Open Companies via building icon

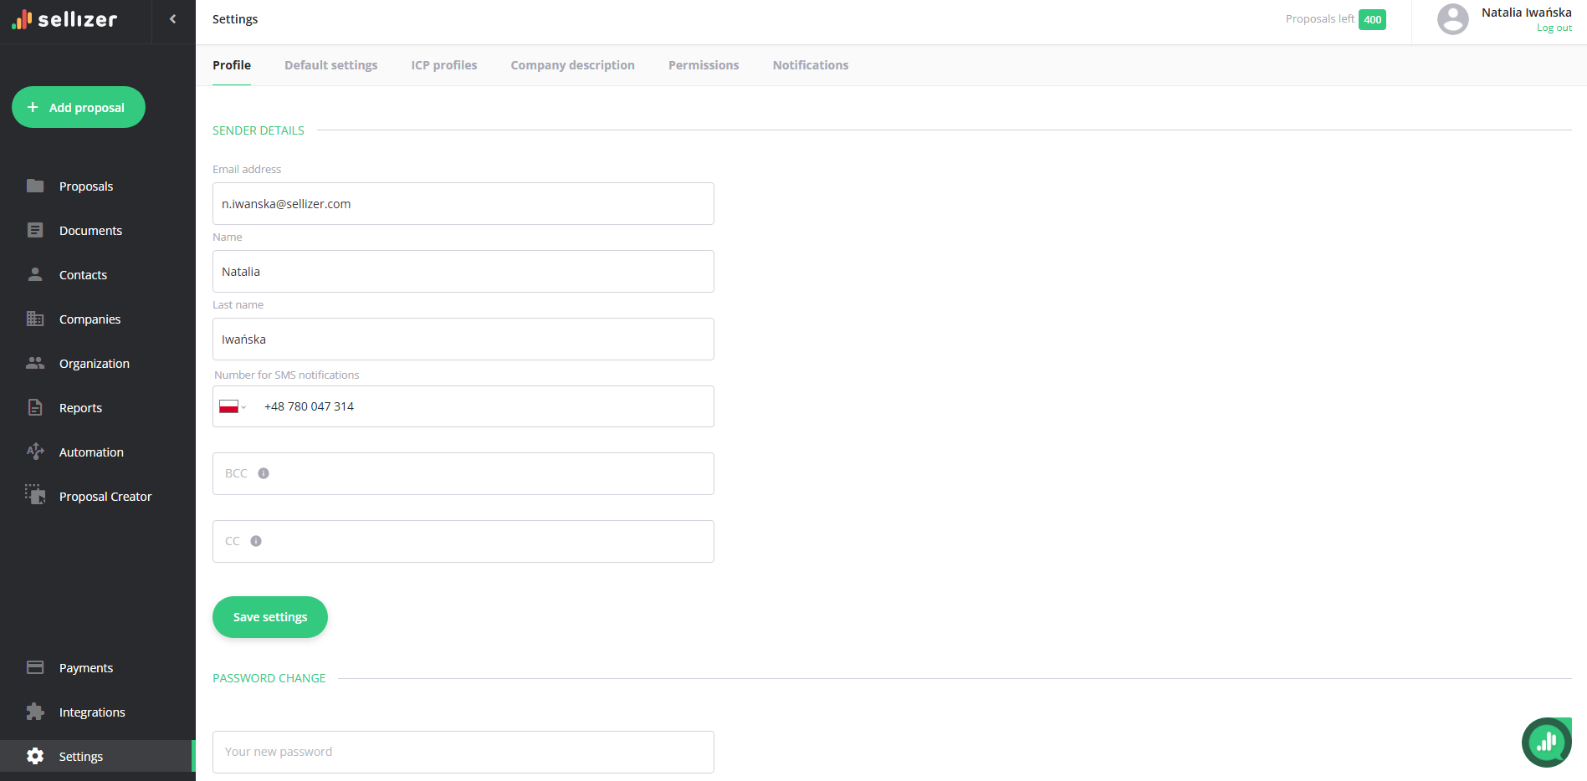tap(35, 319)
